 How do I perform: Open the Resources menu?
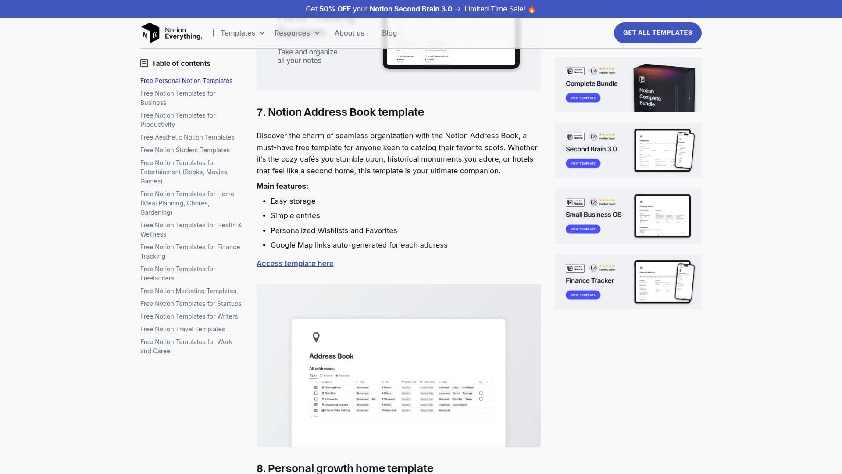pyautogui.click(x=292, y=33)
